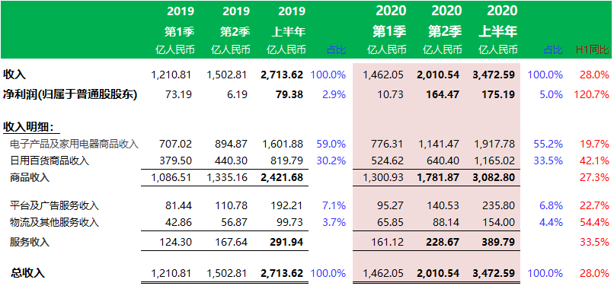The width and height of the screenshot is (614, 286).
Task: Click bold net profit value 164.47
Action: [443, 94]
